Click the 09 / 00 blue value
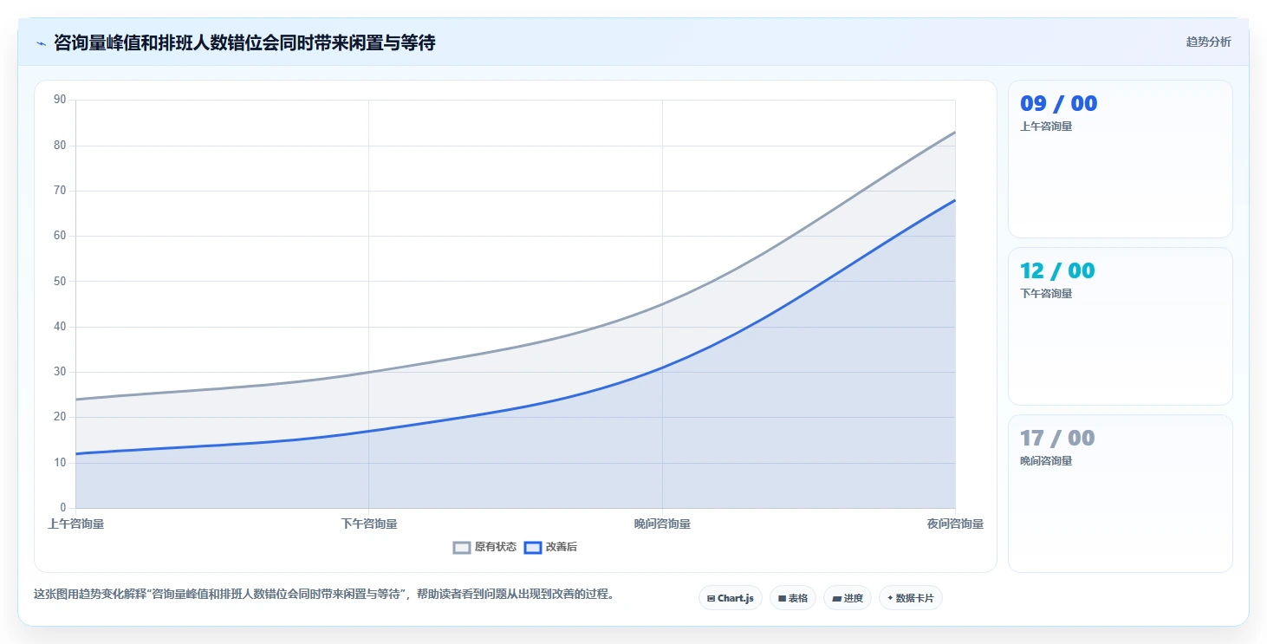Viewport: 1267px width, 644px height. 1059,103
